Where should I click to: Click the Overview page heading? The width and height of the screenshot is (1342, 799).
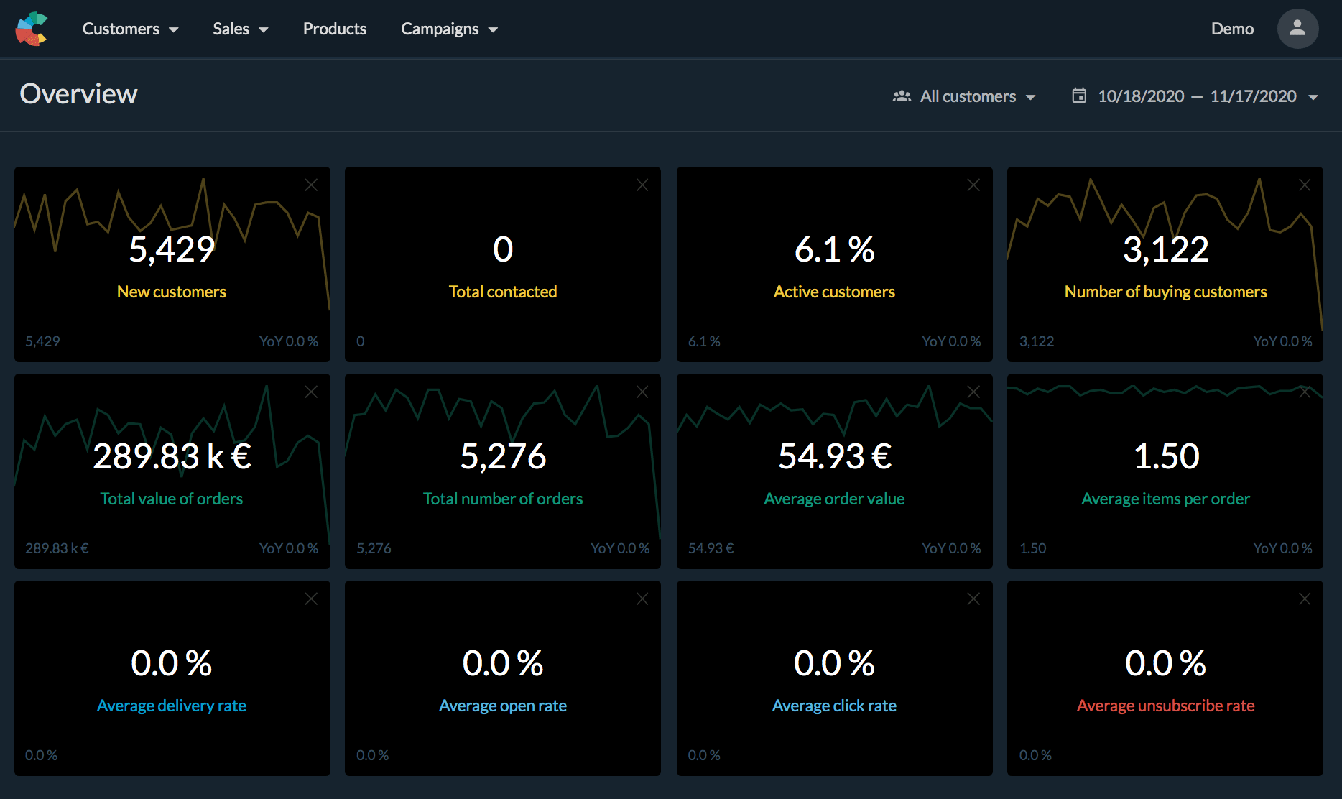[78, 94]
